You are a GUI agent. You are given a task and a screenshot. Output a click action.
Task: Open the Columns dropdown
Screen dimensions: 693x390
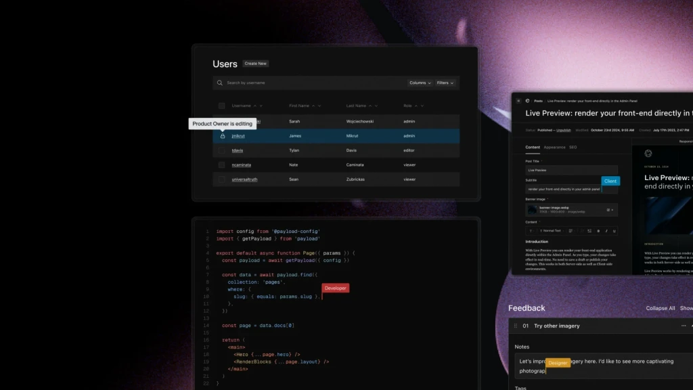(x=420, y=83)
